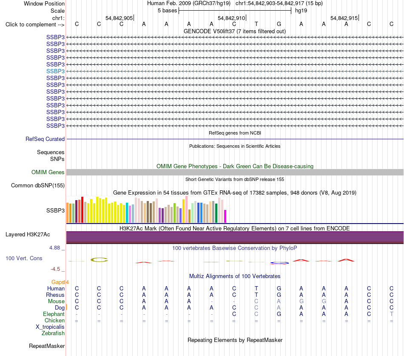This screenshot has height=356, width=404.
Task: Click the Rhesus species label
Action: [x=55, y=295]
